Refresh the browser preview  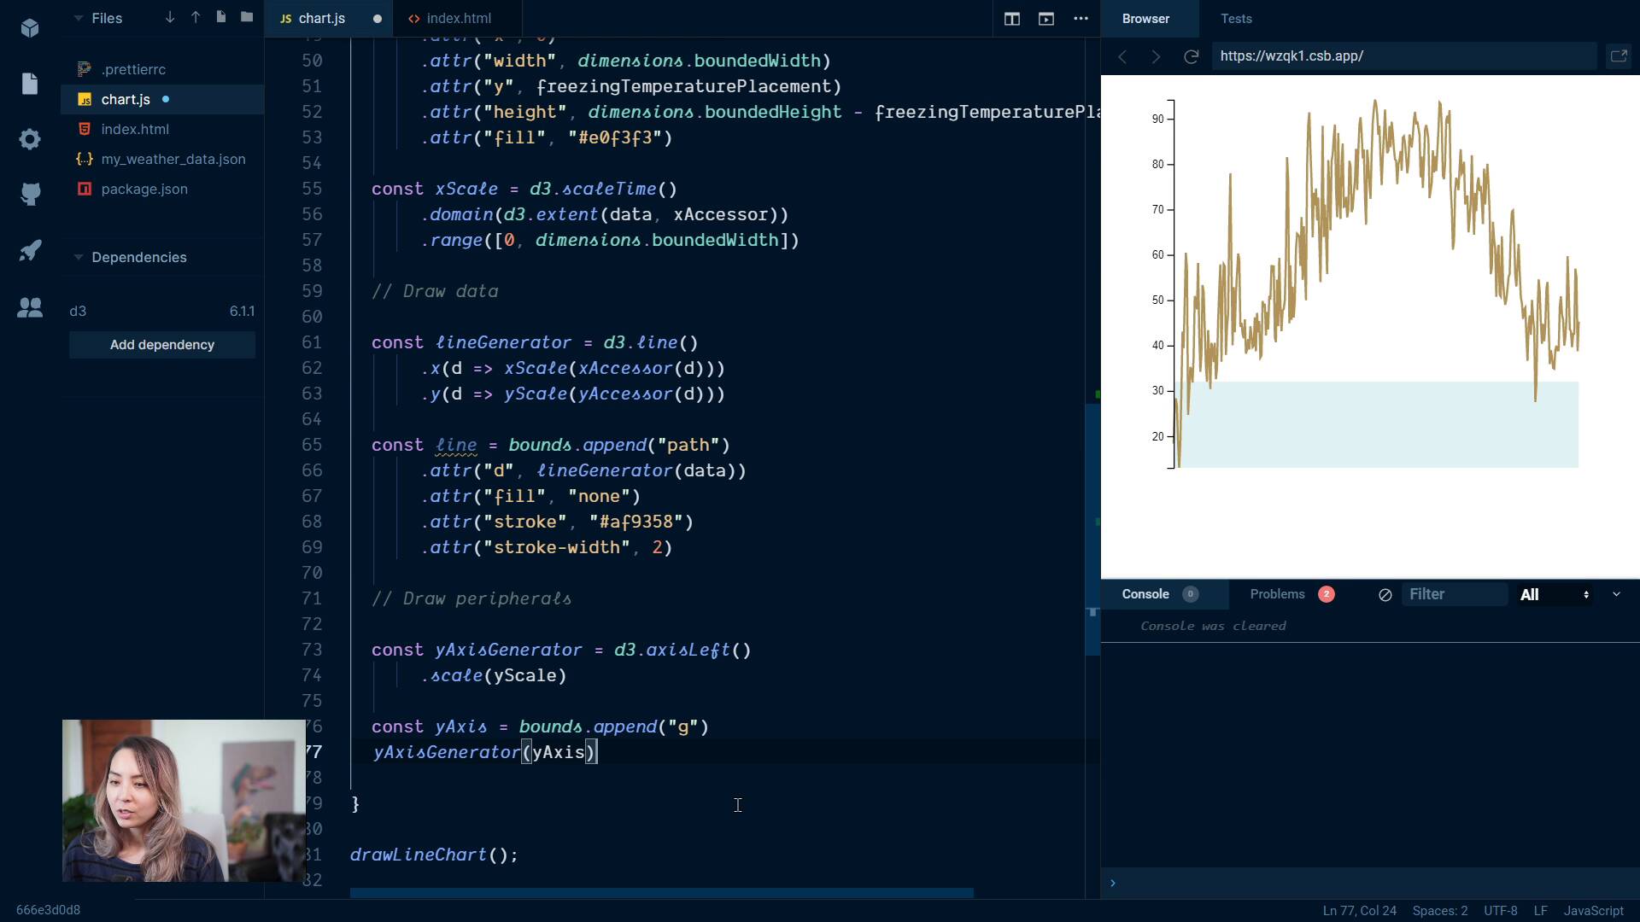coord(1191,56)
